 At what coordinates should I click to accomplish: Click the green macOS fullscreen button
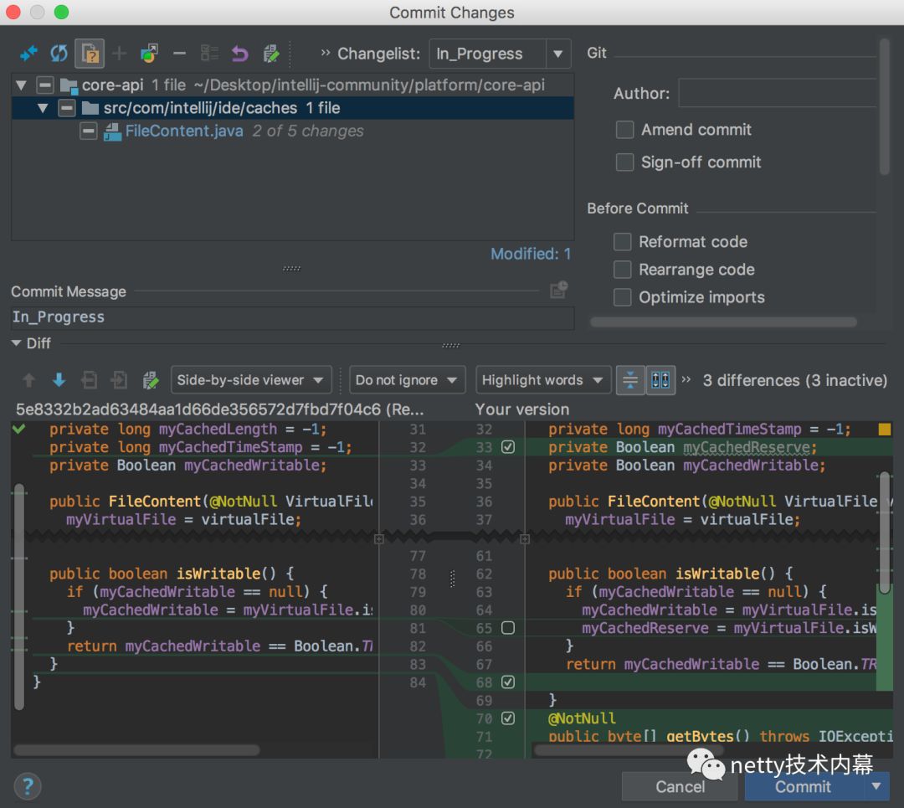click(61, 12)
